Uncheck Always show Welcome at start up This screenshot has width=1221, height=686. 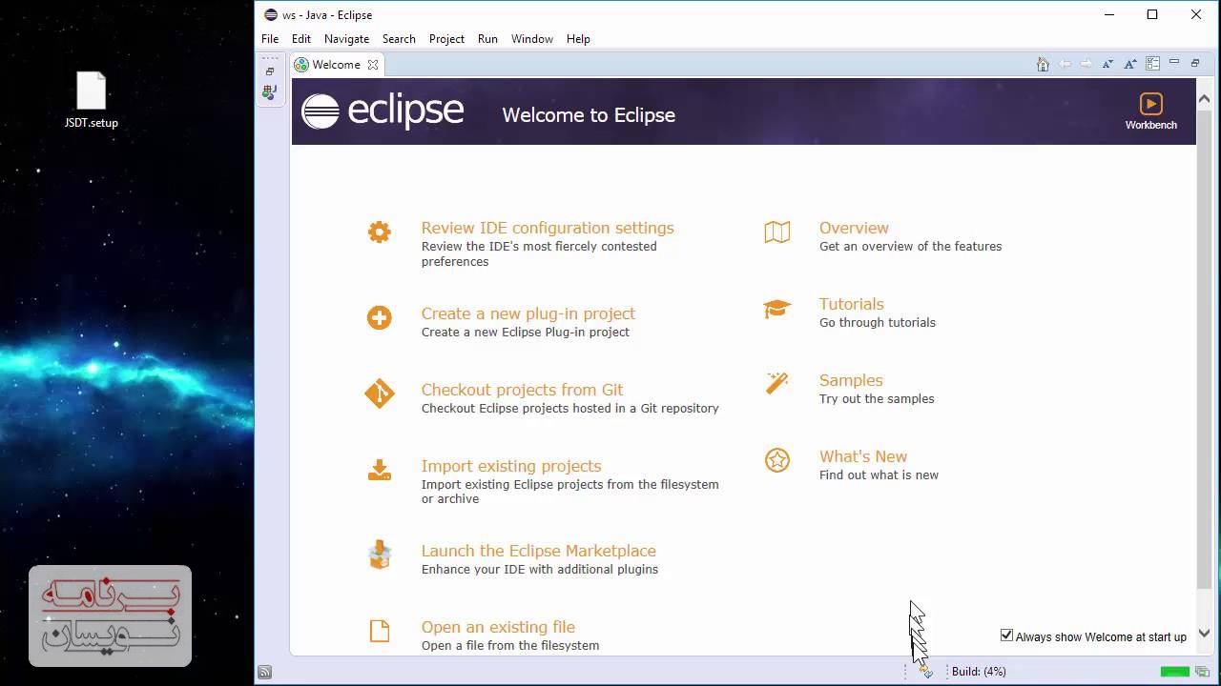pyautogui.click(x=1006, y=636)
